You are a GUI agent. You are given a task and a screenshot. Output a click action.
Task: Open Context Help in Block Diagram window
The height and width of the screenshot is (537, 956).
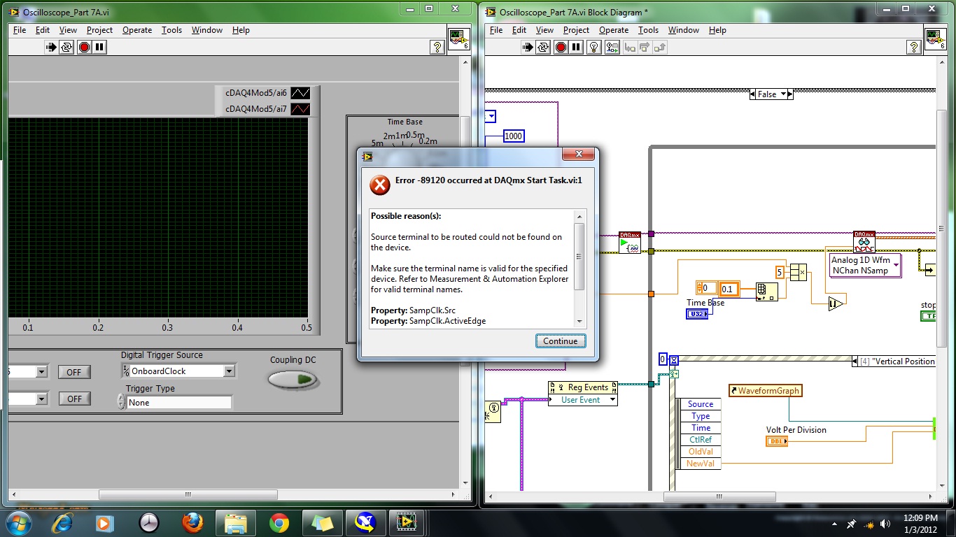pyautogui.click(x=914, y=48)
